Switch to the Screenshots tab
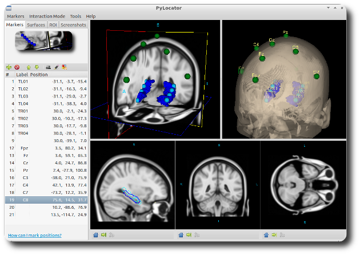This screenshot has width=360, height=255. (73, 25)
